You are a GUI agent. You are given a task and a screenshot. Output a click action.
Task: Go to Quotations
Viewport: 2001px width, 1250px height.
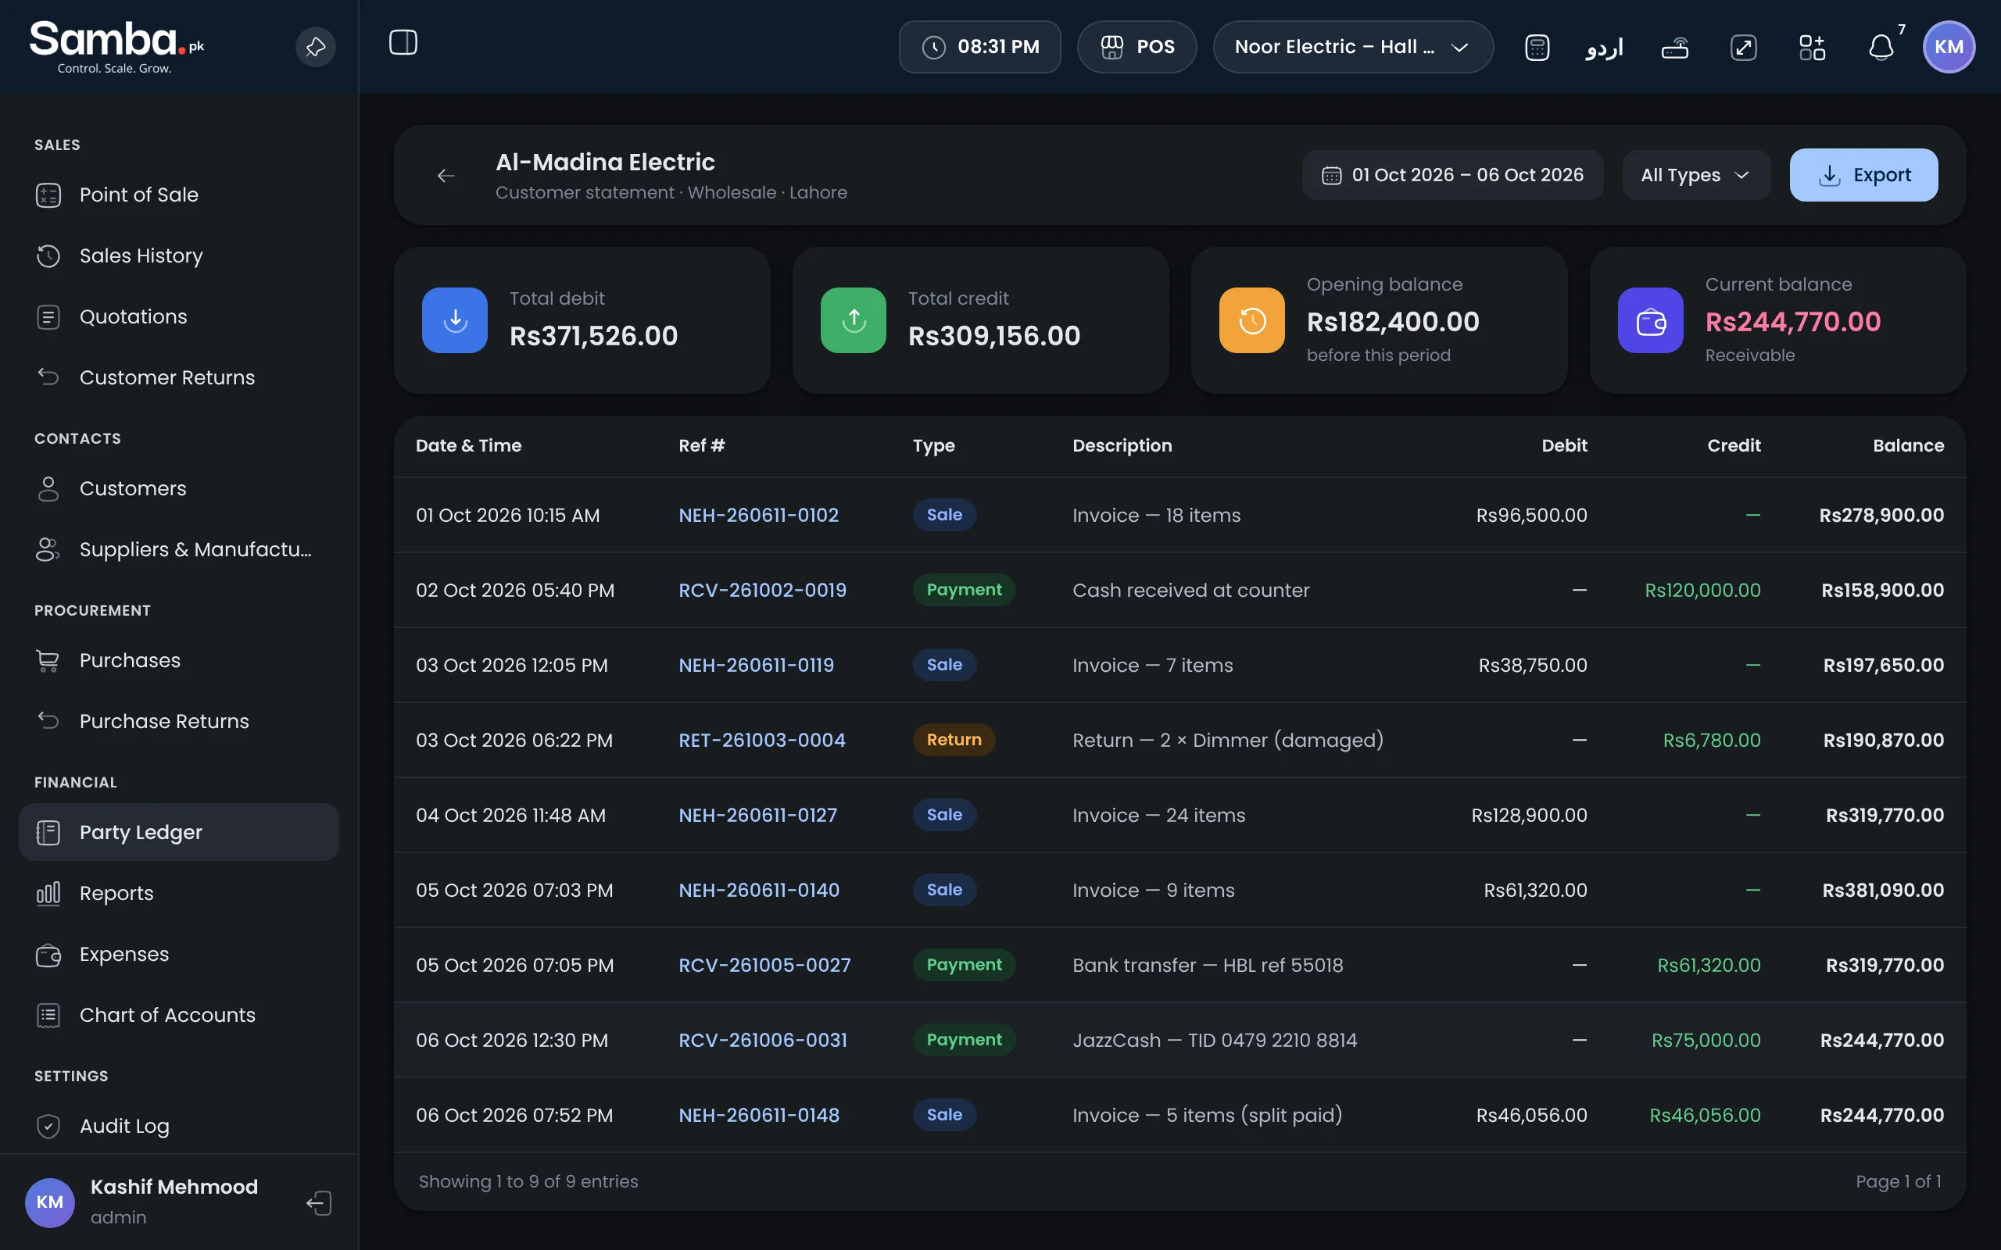click(178, 316)
